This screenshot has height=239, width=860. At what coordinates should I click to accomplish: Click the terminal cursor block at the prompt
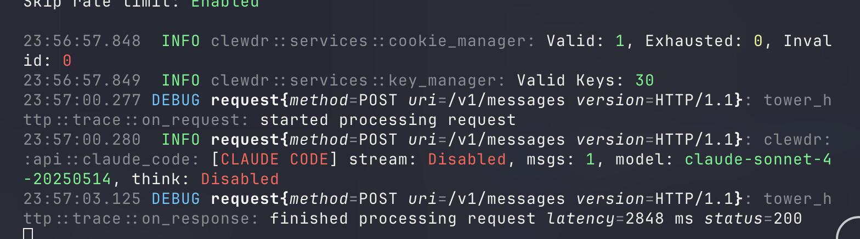click(x=29, y=234)
